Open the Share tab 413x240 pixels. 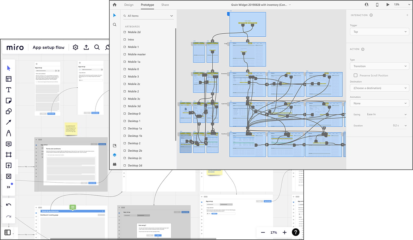pyautogui.click(x=165, y=5)
